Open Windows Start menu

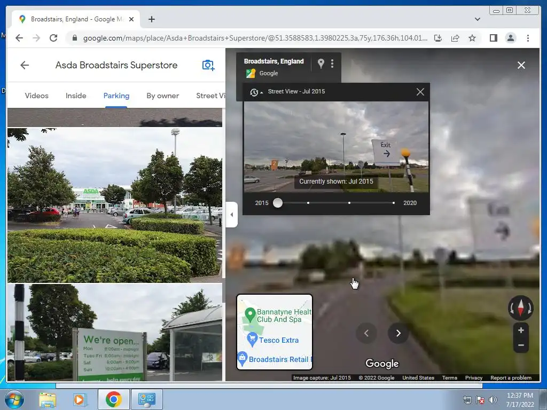(14, 399)
